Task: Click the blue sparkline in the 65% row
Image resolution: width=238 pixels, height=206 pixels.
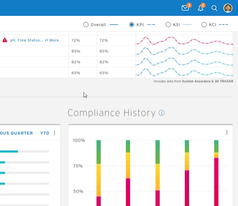Action: tap(184, 72)
